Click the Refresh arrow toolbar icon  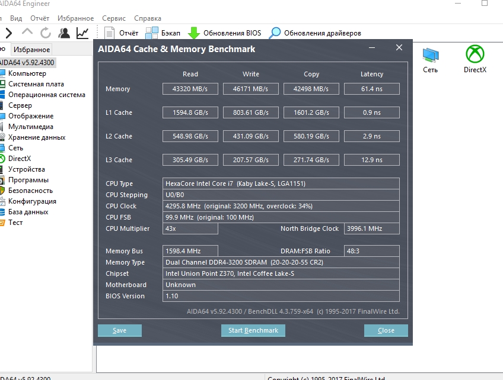point(46,33)
